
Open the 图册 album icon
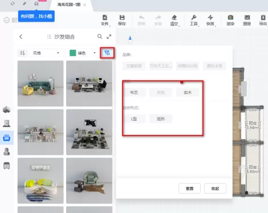247,21
